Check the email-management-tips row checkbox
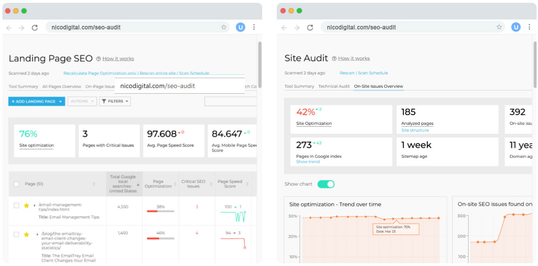 [17, 205]
